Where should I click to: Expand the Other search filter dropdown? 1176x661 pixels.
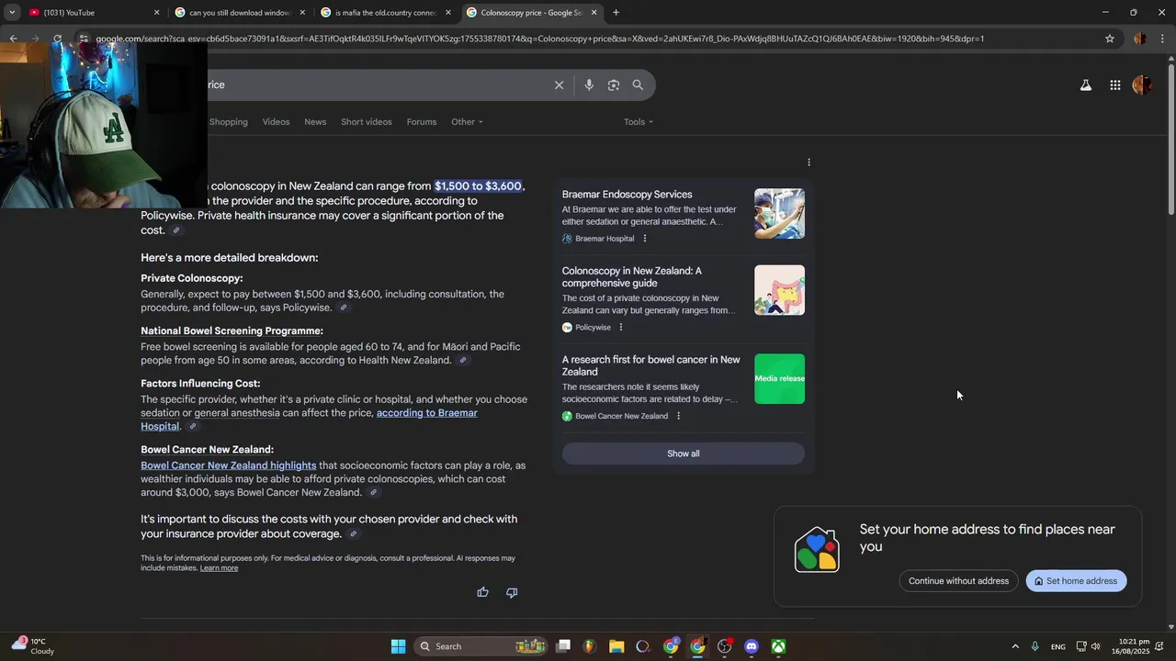click(467, 122)
